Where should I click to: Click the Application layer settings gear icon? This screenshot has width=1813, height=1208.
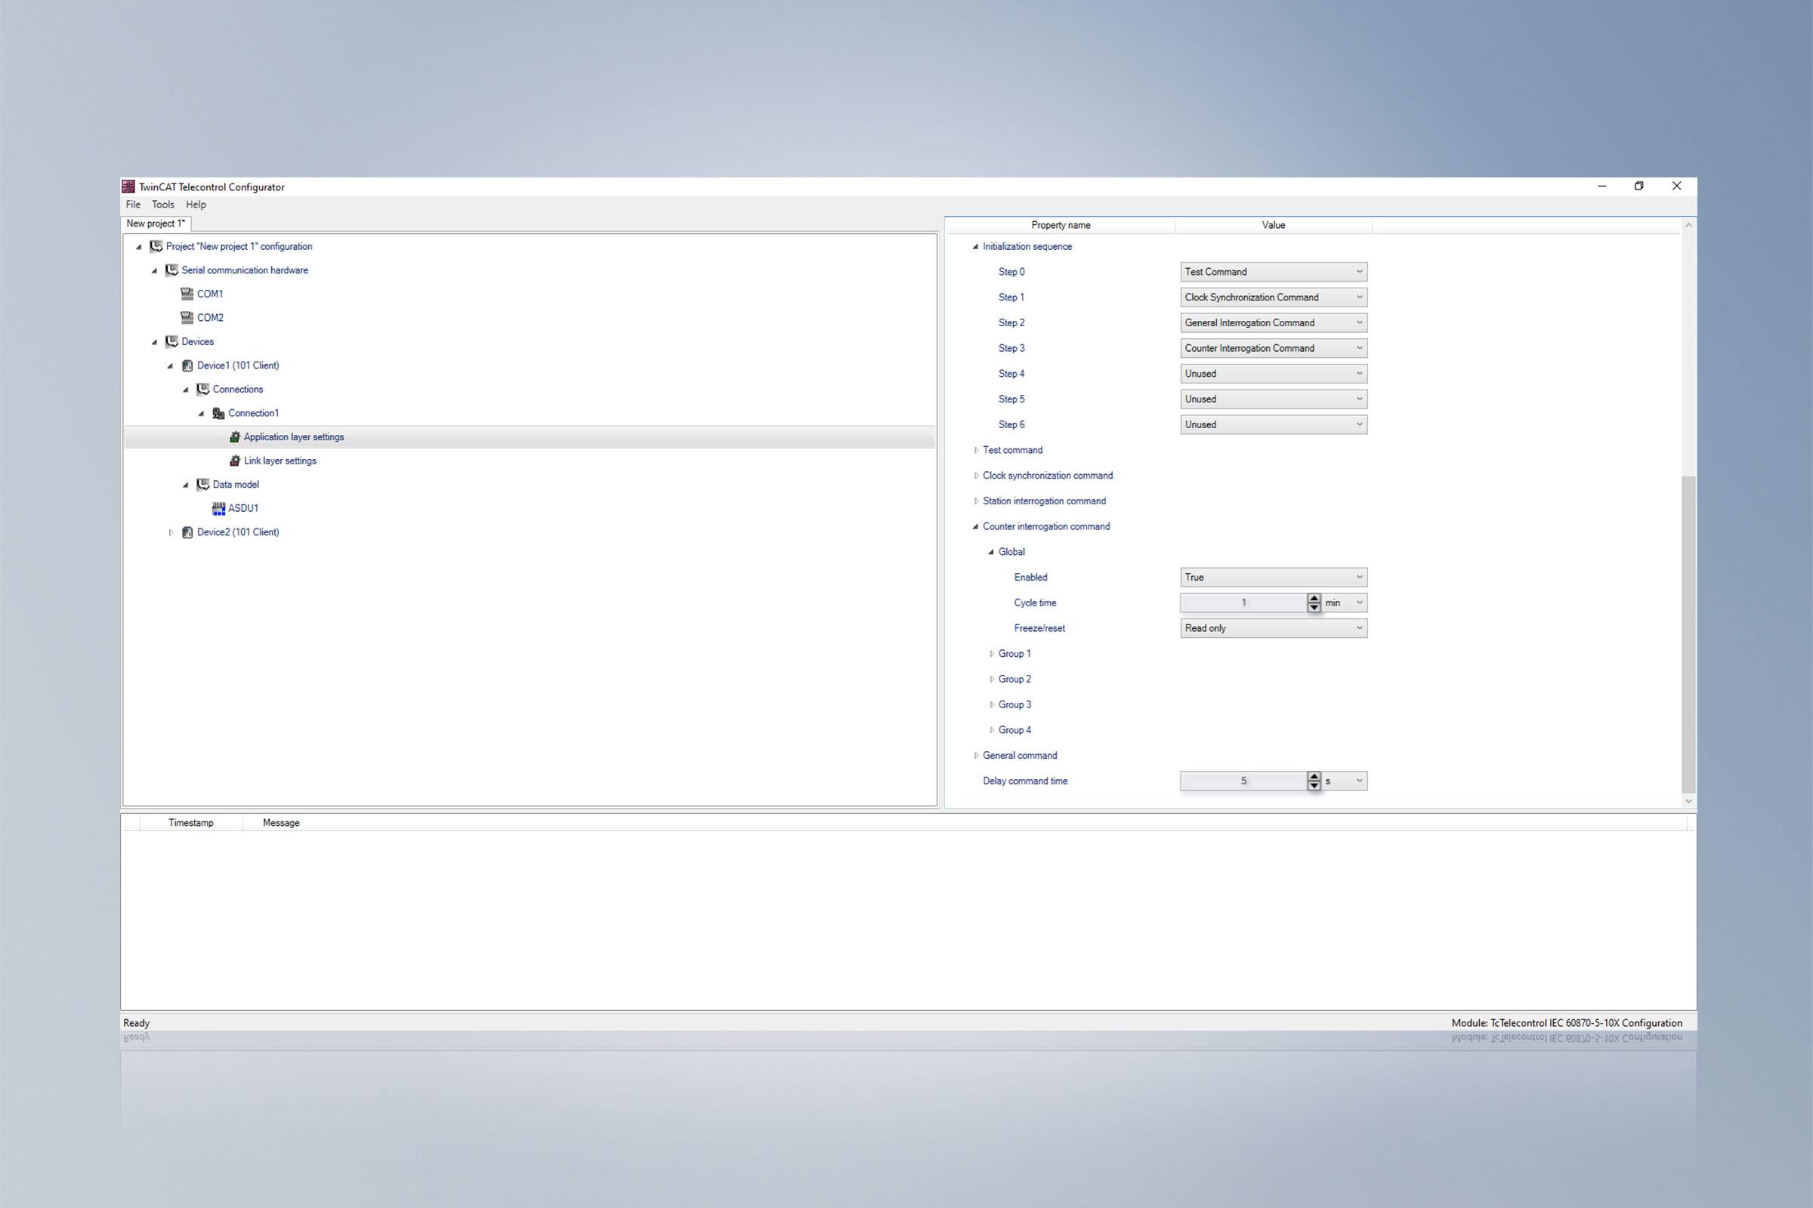pyautogui.click(x=234, y=437)
